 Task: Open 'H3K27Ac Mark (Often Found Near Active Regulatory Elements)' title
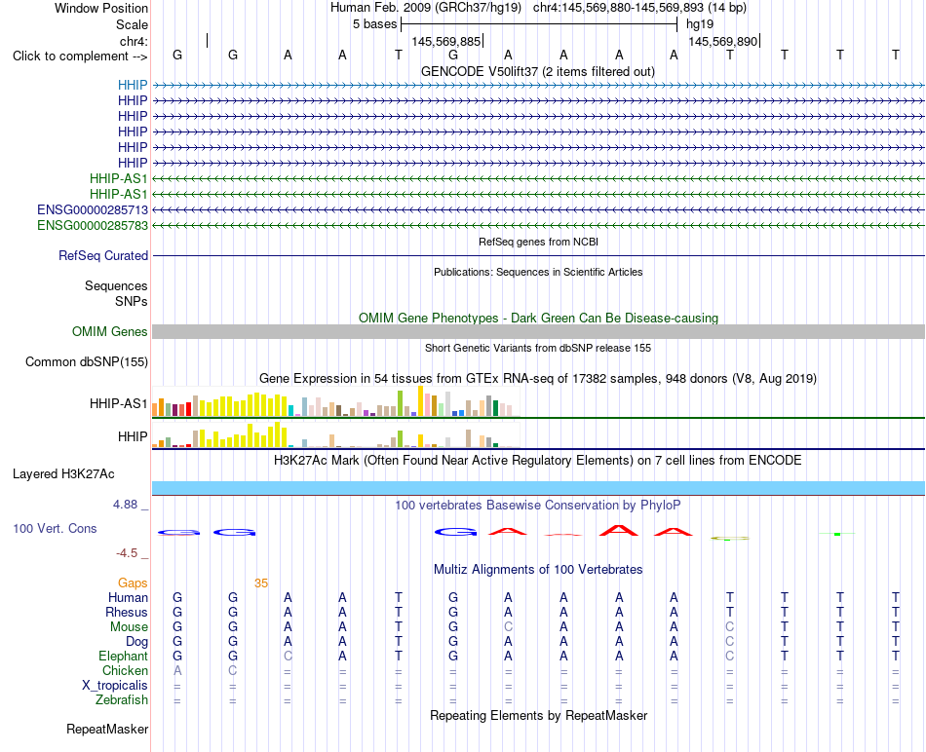tap(538, 461)
